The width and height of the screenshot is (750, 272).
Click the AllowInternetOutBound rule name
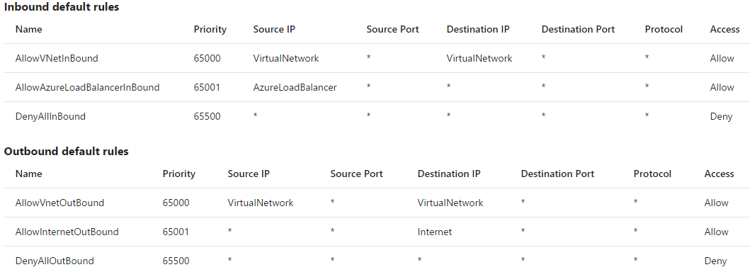(x=67, y=232)
